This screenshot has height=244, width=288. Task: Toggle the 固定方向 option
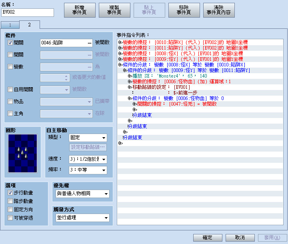pyautogui.click(x=10, y=210)
